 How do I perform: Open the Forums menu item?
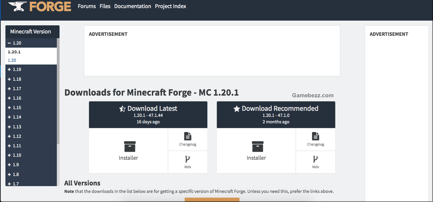pos(87,6)
